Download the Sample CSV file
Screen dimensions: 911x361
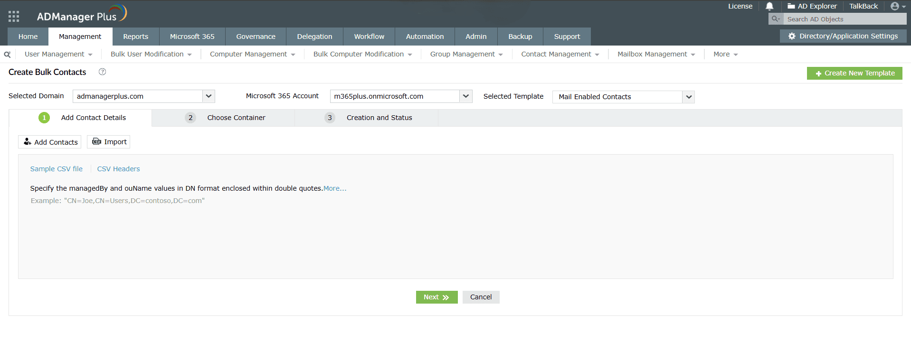click(x=57, y=169)
